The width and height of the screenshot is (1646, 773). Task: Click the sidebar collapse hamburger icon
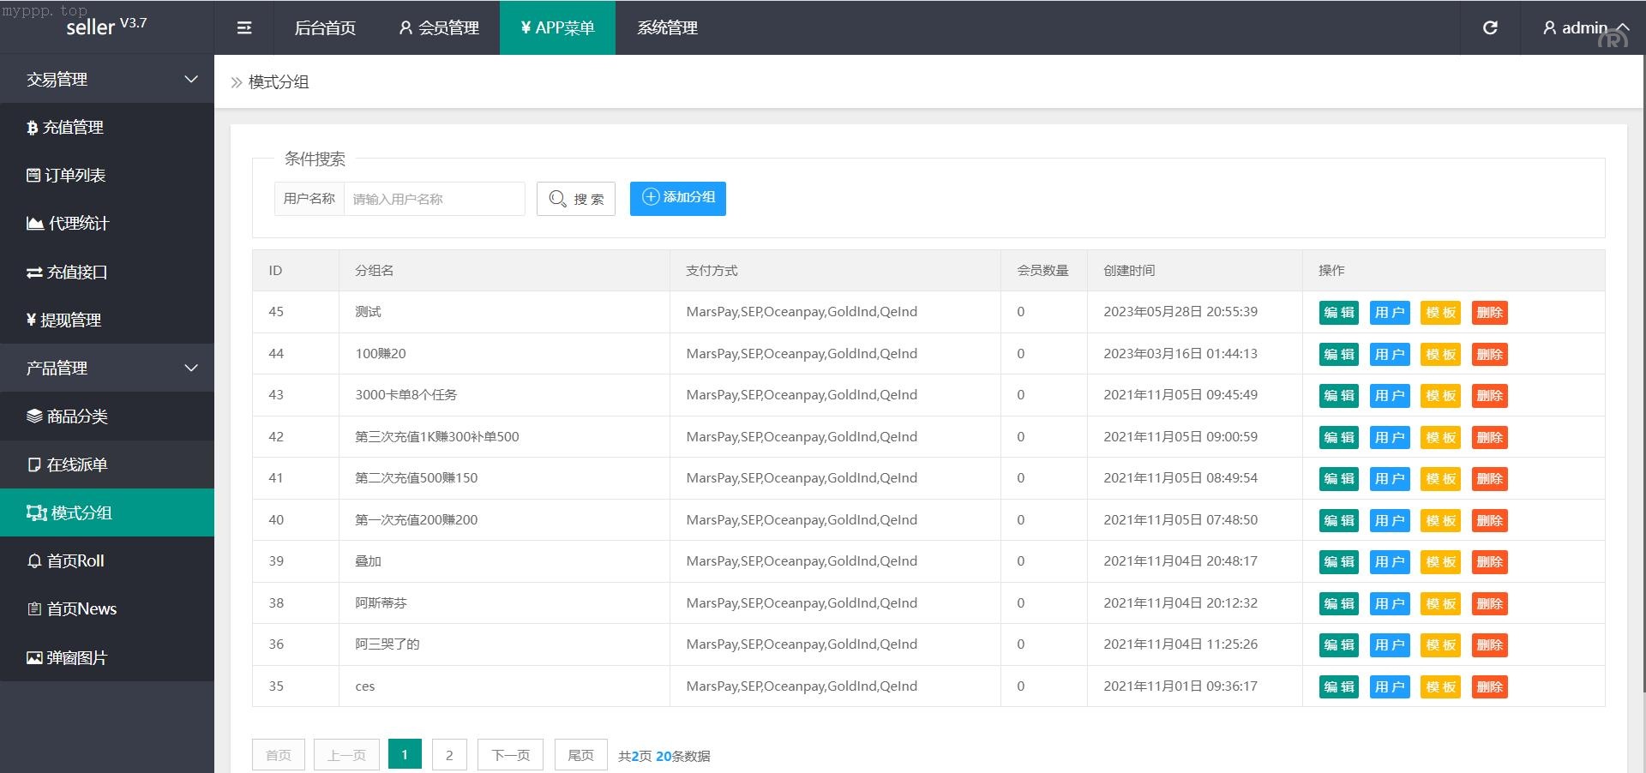click(x=244, y=28)
